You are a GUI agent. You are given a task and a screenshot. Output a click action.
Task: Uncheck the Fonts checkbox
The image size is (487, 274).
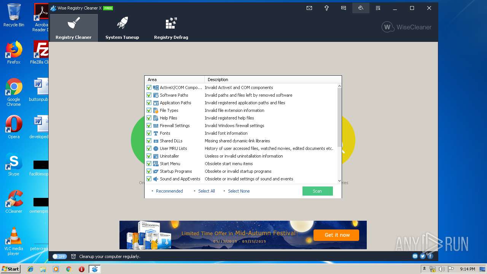(149, 133)
